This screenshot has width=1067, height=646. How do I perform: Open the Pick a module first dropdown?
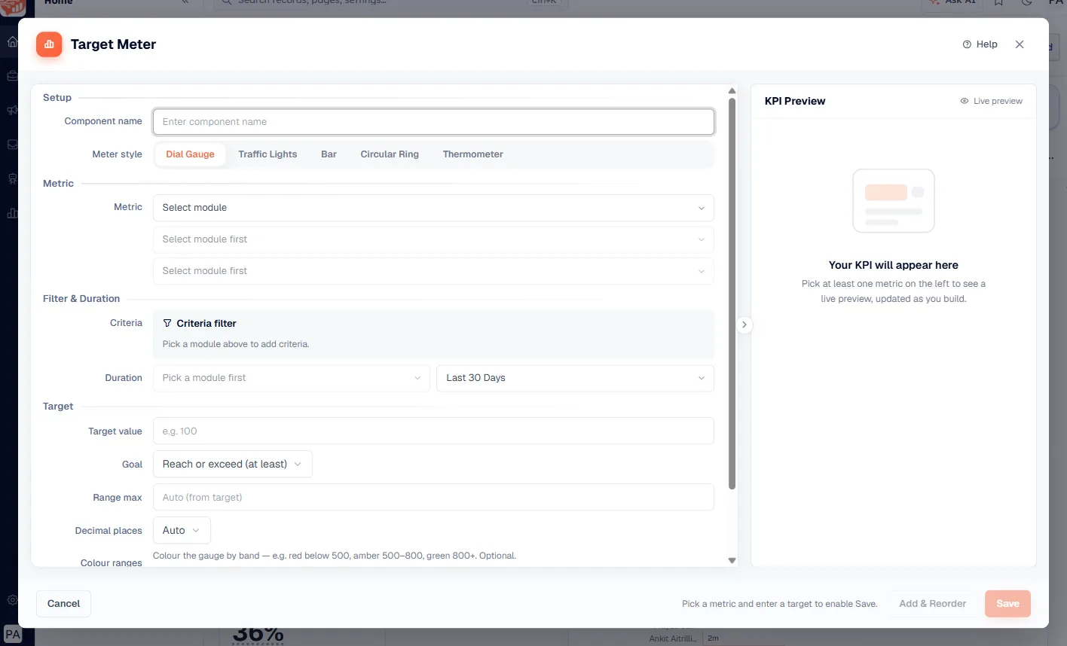[292, 378]
